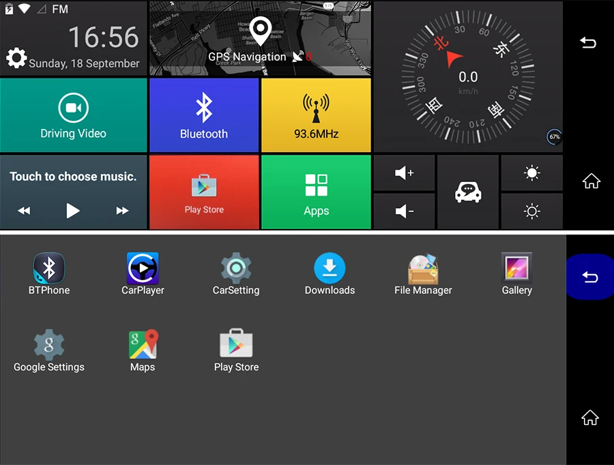Open the settings gear on home screen
Image resolution: width=614 pixels, height=465 pixels.
pos(16,59)
